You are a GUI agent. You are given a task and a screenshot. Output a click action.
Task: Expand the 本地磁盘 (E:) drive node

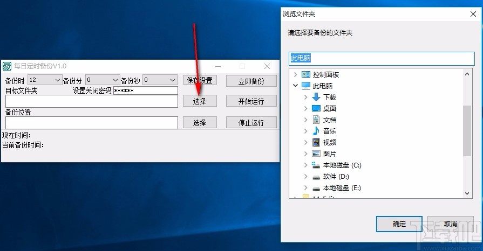coord(305,187)
